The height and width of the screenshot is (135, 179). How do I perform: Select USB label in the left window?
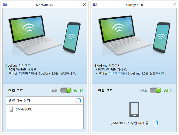tap(54, 91)
